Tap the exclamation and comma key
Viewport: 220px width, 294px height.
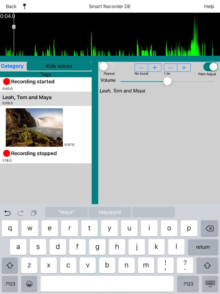click(165, 265)
